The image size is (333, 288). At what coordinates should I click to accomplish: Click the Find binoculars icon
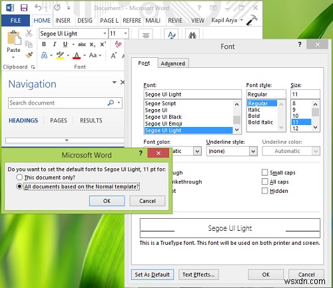click(x=192, y=35)
